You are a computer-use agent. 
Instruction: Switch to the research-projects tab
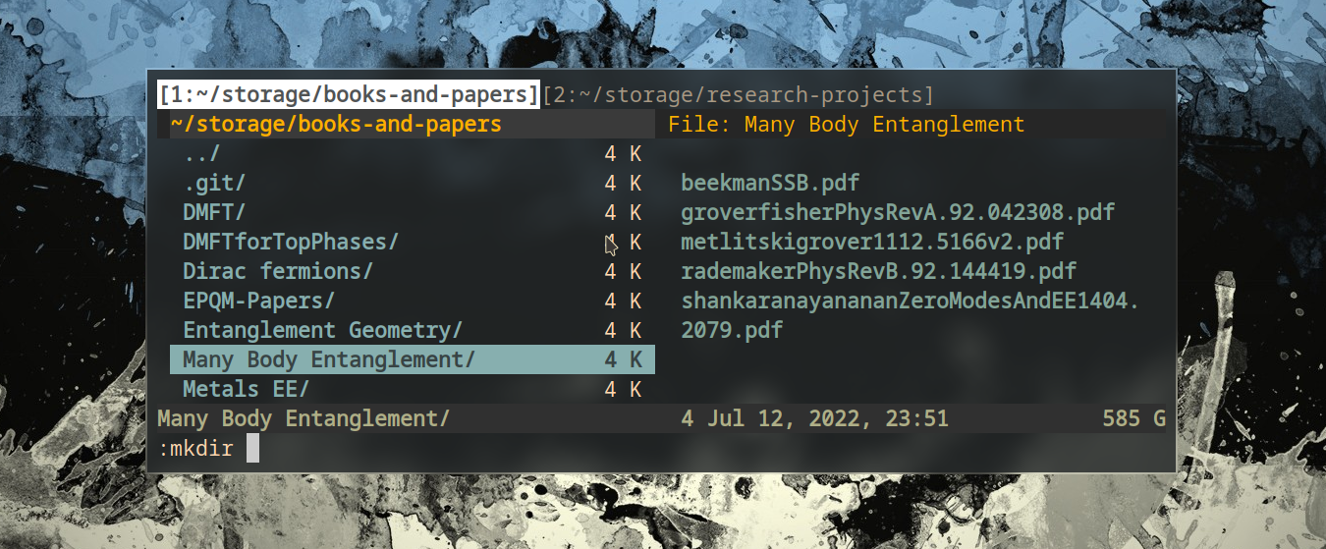point(737,95)
